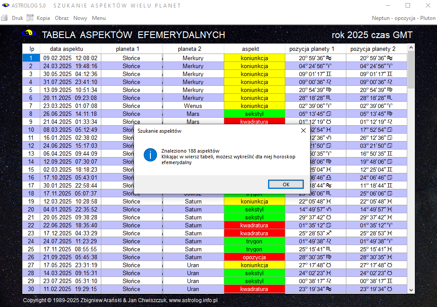This screenshot has height=307, width=437.
Task: Open the Obraz menu
Action: pyautogui.click(x=61, y=18)
